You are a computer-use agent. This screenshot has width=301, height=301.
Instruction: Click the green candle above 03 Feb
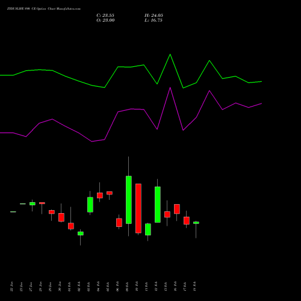pos(90,205)
